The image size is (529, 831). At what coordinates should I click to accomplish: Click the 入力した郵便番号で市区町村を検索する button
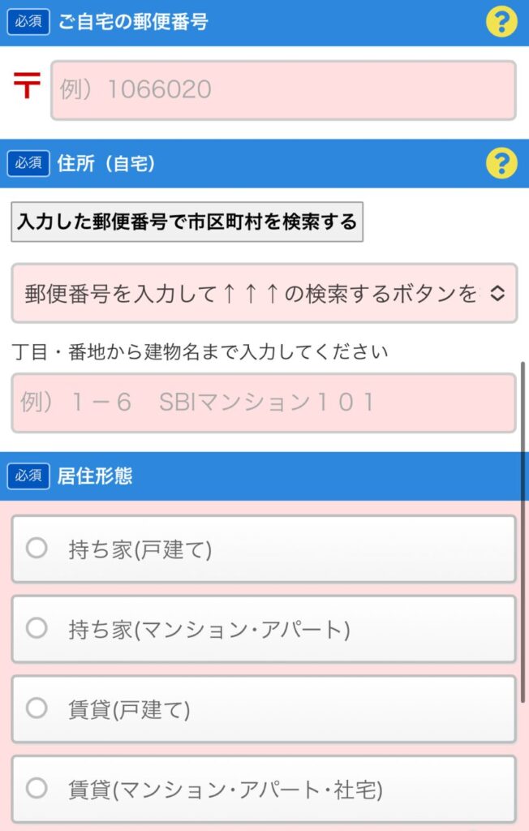click(187, 222)
